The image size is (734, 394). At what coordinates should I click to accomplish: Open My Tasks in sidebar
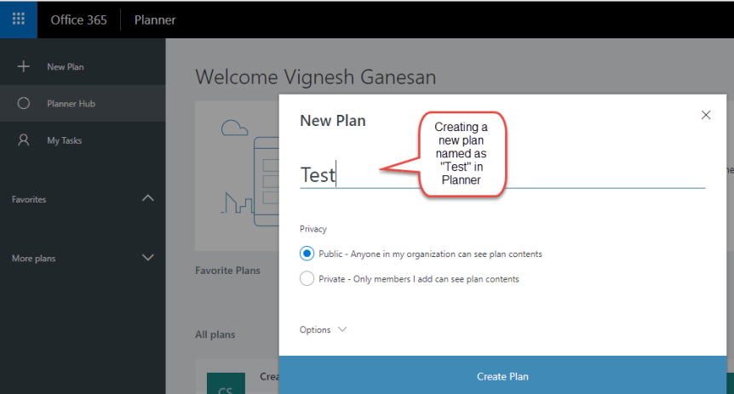[x=64, y=140]
